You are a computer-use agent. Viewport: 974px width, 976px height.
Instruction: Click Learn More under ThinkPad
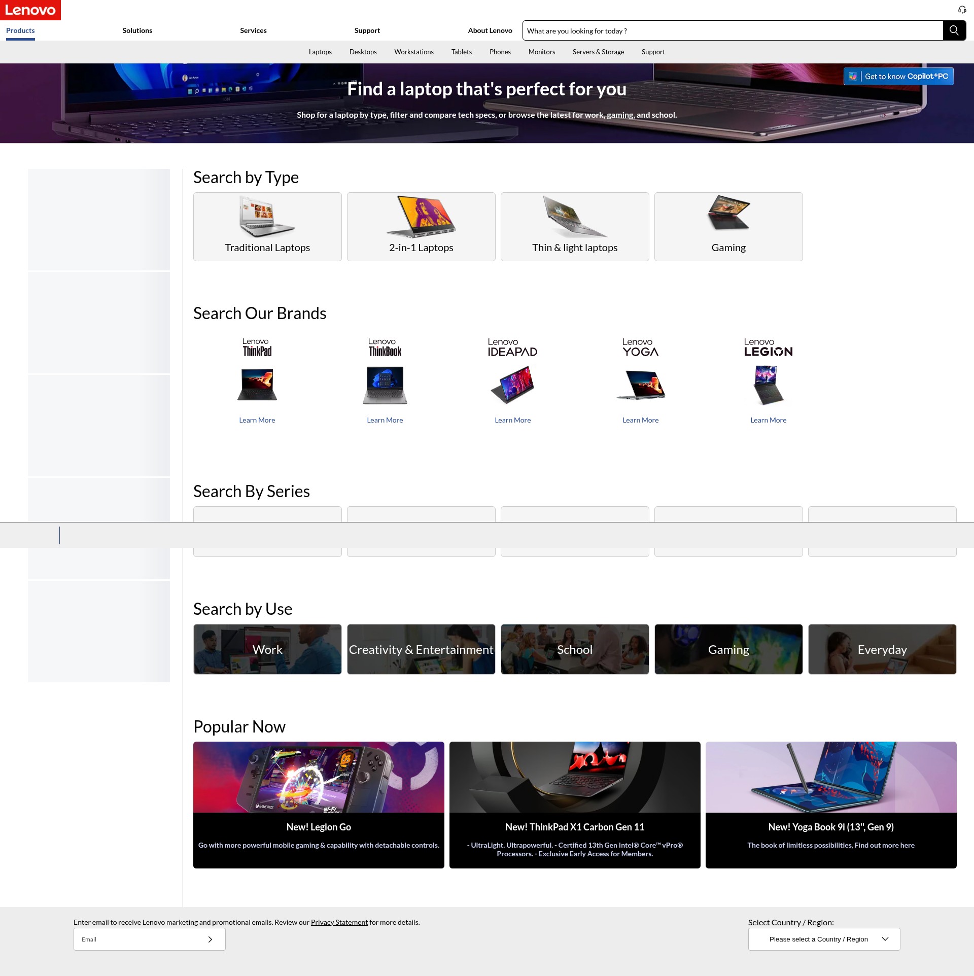(257, 420)
